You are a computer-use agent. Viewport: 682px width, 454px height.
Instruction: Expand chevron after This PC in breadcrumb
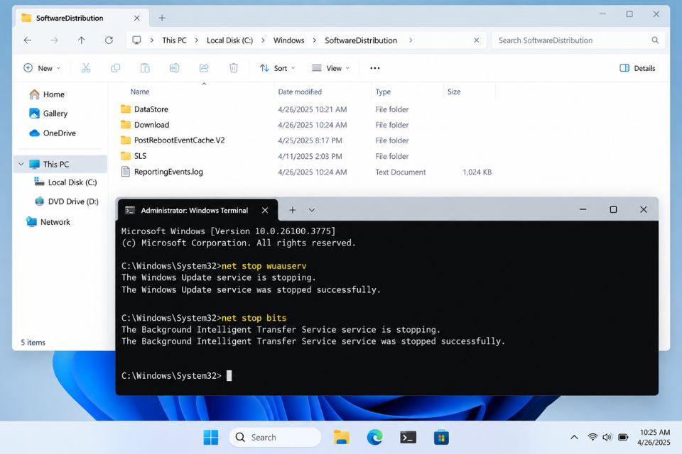pyautogui.click(x=197, y=40)
